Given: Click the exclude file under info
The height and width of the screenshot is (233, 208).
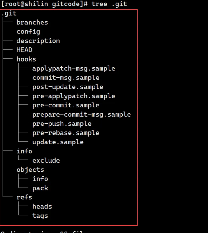Looking at the screenshot, I should [x=46, y=161].
